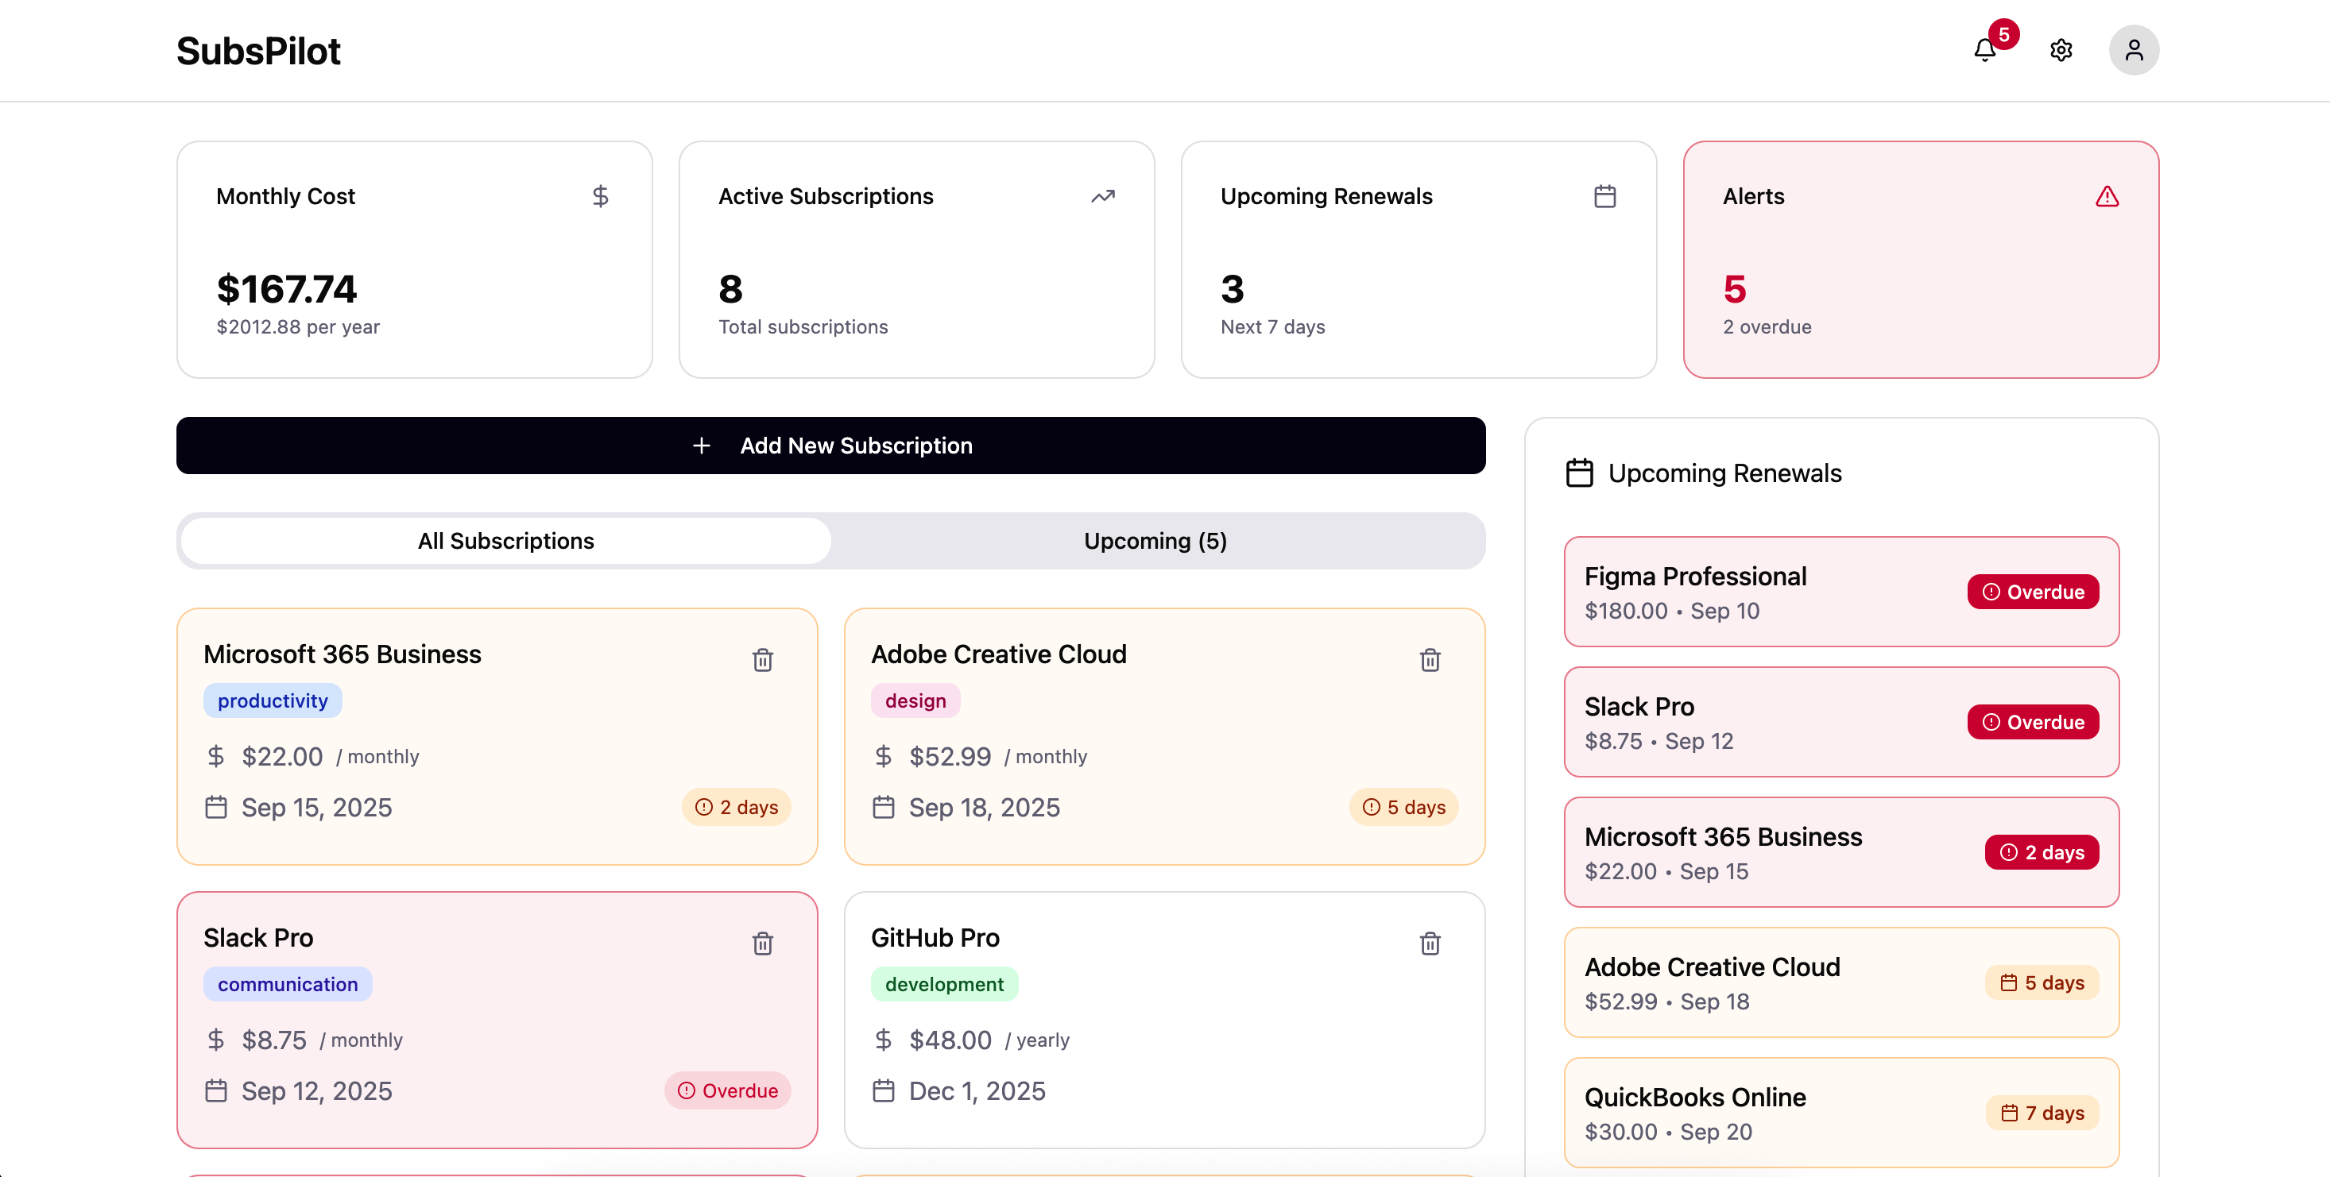Delete the GitHub Pro subscription

(x=1430, y=943)
